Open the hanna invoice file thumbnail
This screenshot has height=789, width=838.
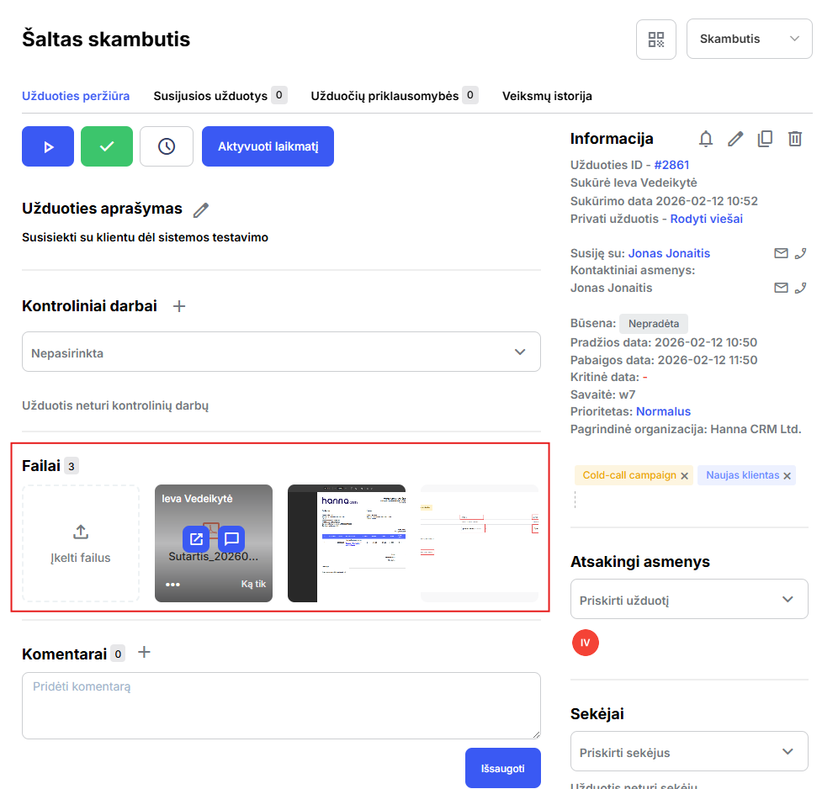(347, 543)
